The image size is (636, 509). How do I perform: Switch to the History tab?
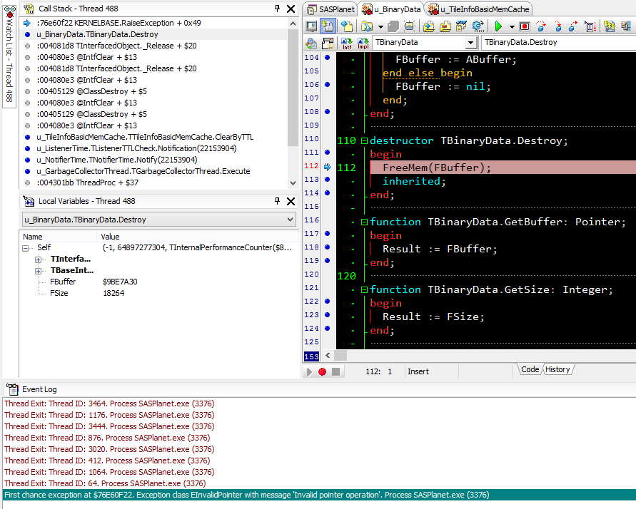tap(557, 369)
